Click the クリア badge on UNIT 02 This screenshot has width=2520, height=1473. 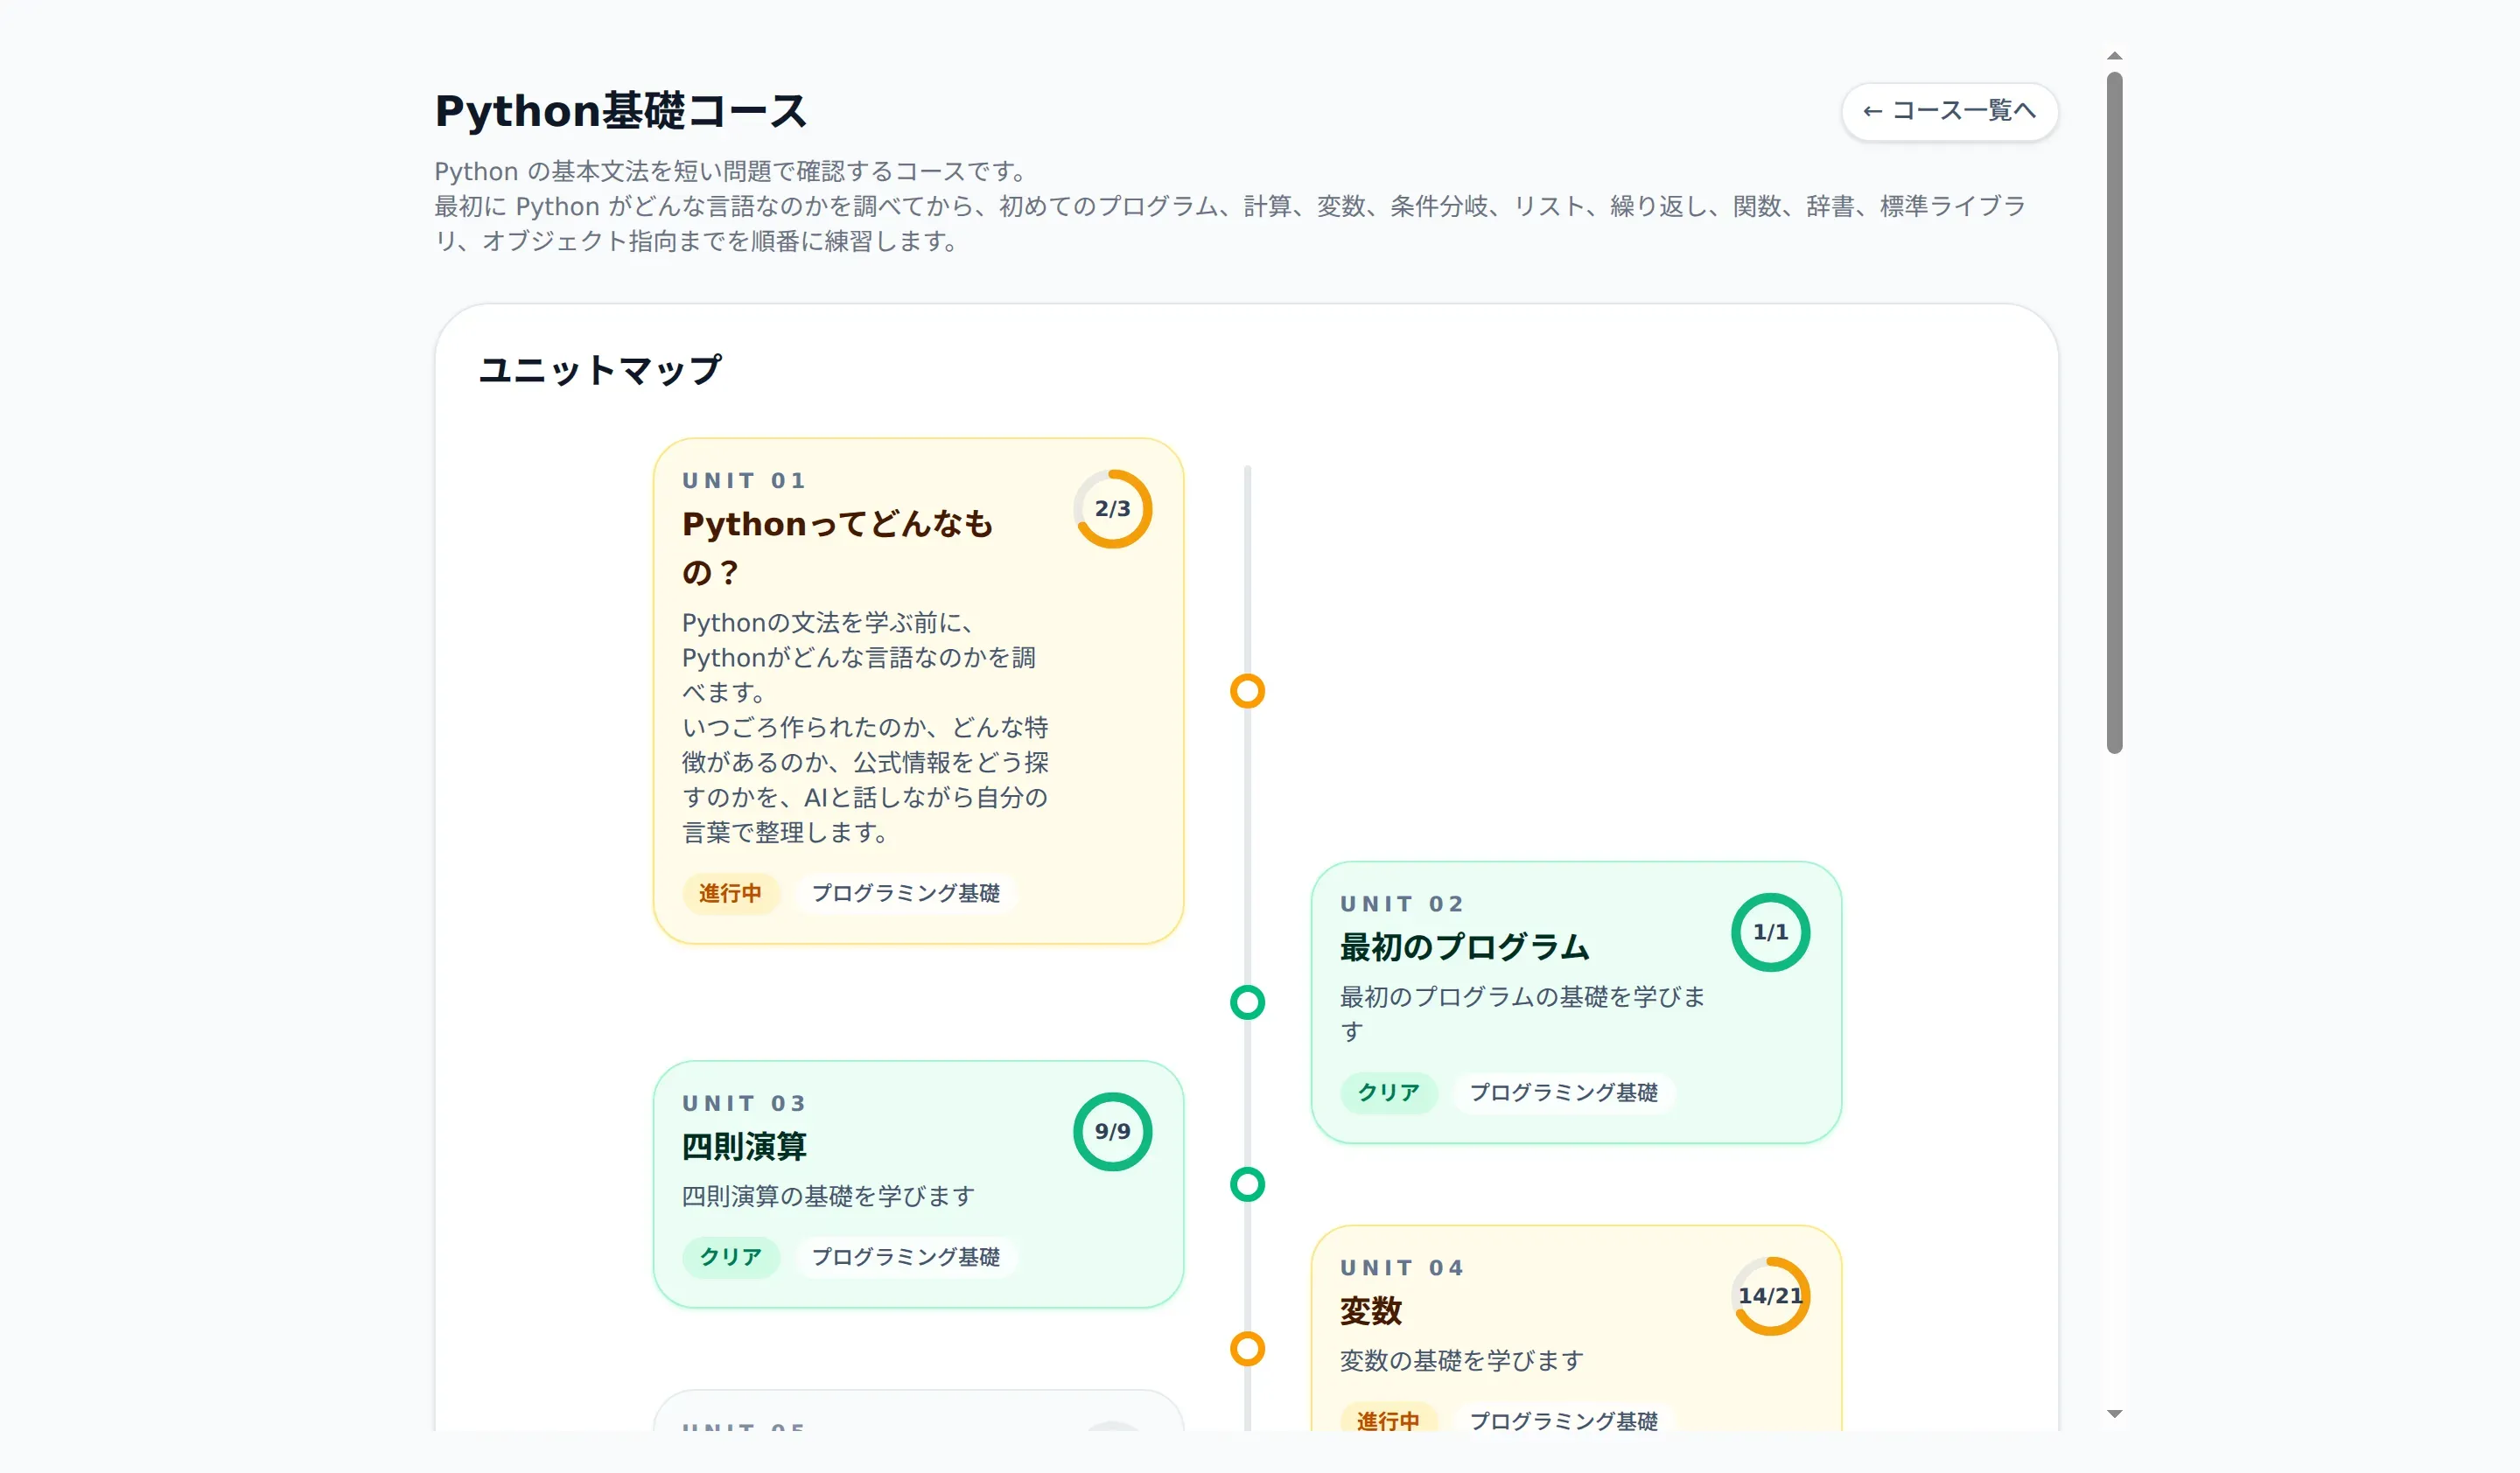pyautogui.click(x=1388, y=1093)
